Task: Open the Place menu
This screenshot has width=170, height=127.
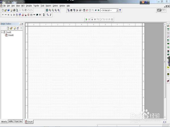Action: [x=18, y=6]
